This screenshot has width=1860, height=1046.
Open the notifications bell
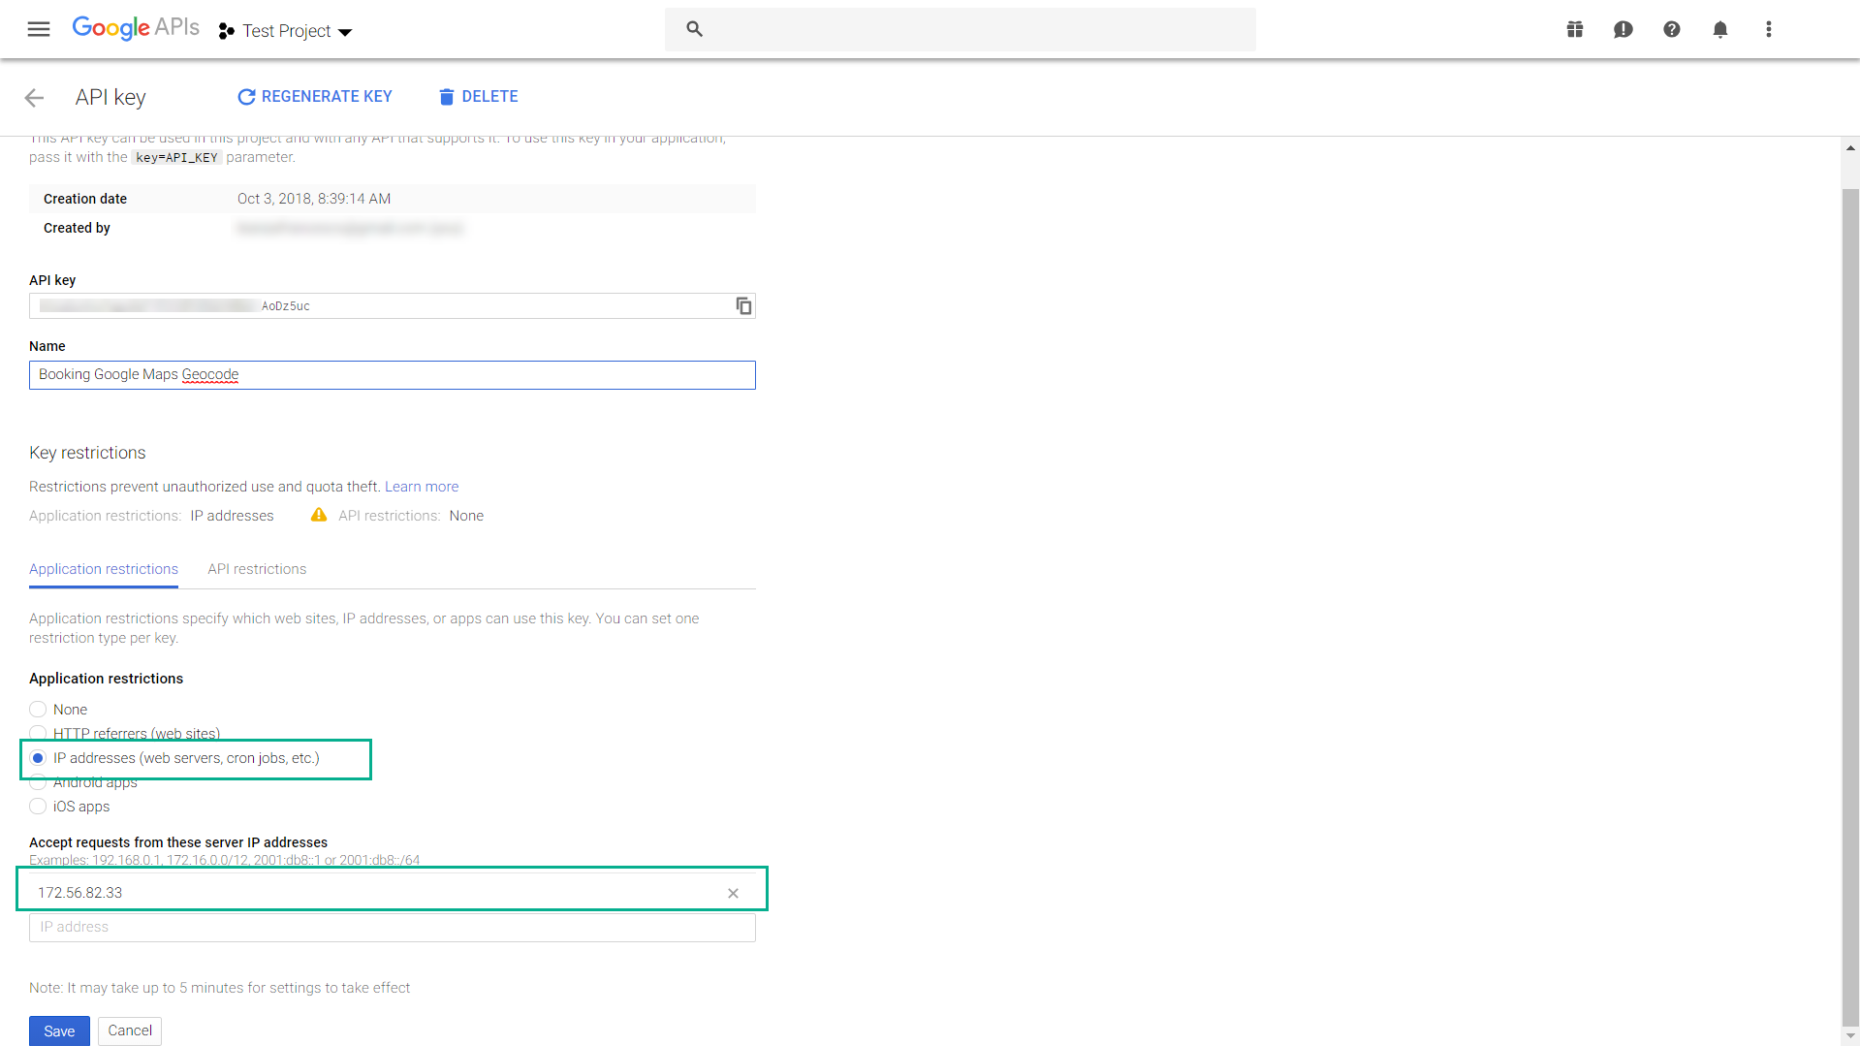tap(1720, 29)
